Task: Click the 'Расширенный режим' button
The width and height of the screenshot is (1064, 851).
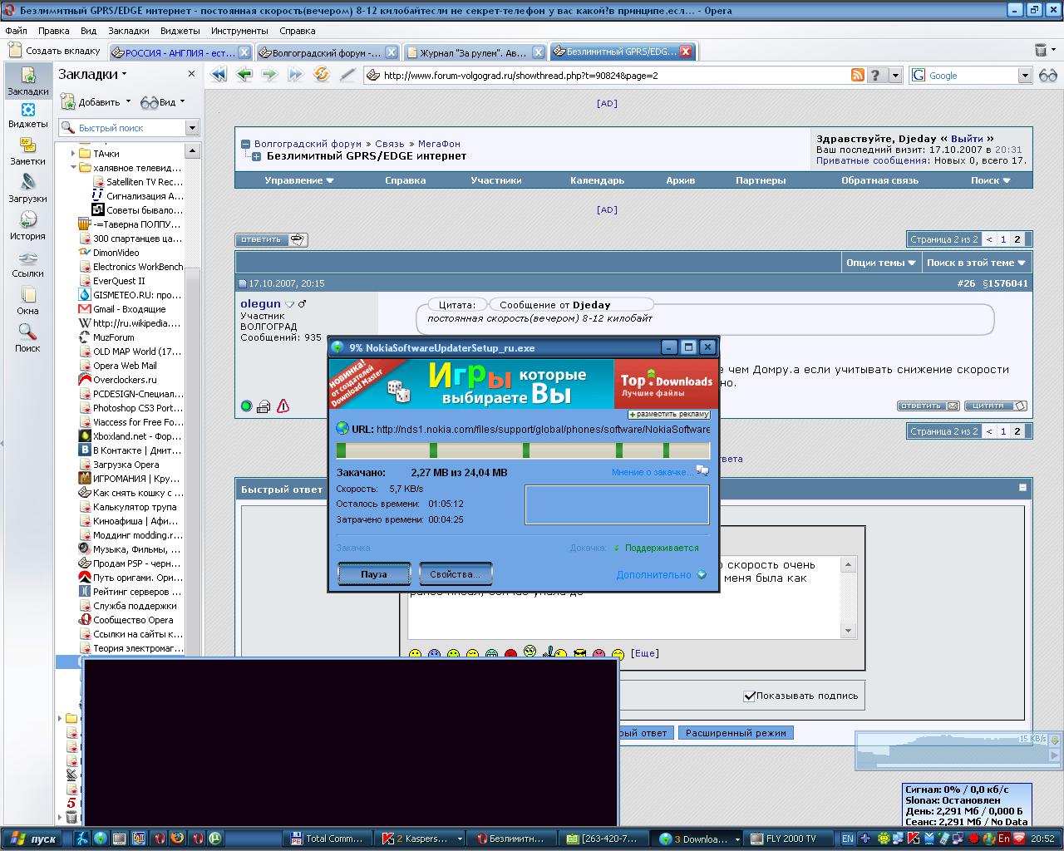Action: (736, 733)
